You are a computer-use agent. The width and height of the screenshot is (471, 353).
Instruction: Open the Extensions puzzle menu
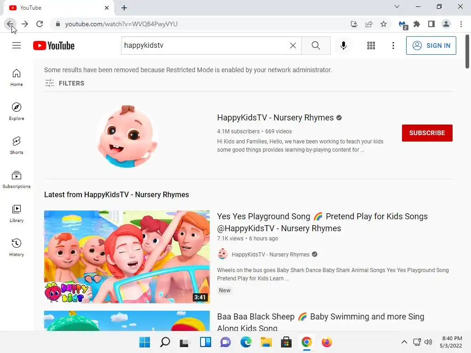click(417, 24)
